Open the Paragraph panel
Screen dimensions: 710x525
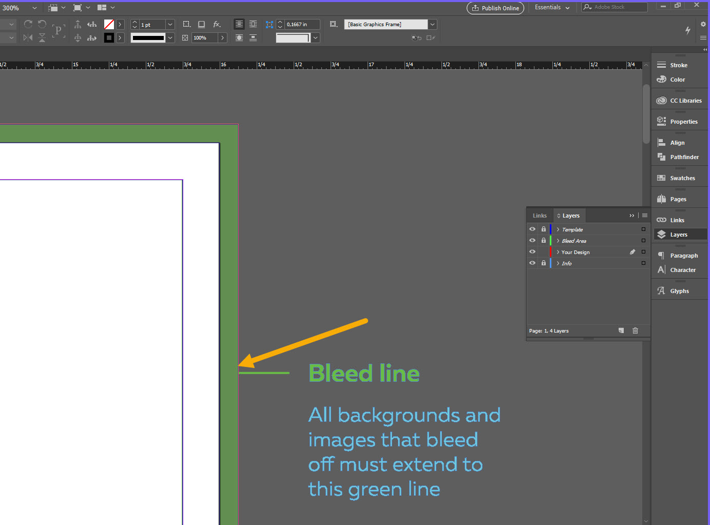coord(679,256)
